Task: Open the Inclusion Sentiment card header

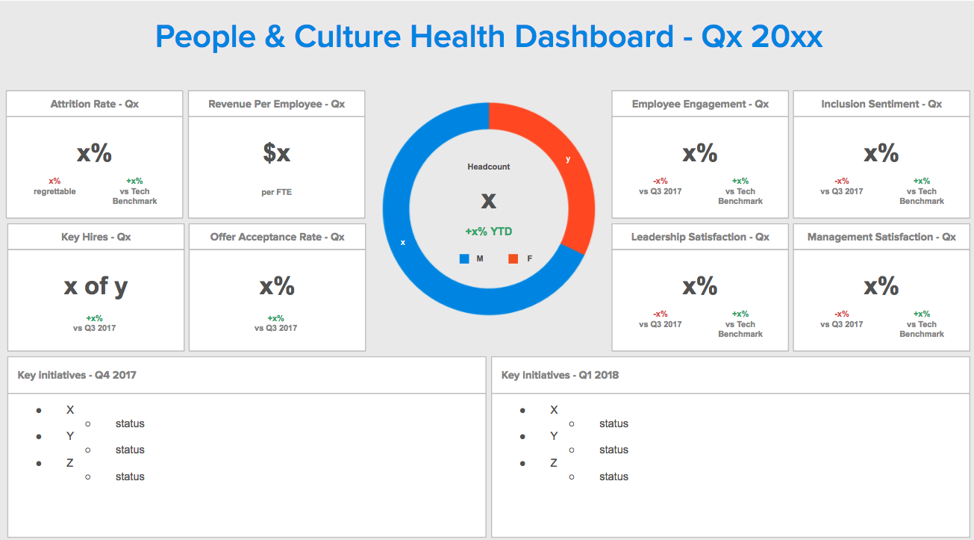Action: [x=881, y=104]
